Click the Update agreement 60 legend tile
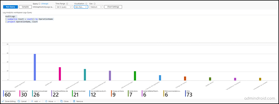279x104 pixels. (9, 93)
